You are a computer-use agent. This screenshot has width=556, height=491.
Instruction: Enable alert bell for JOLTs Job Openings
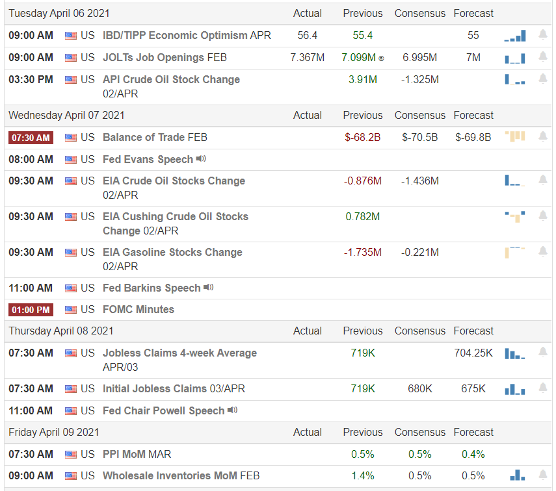pyautogui.click(x=543, y=57)
